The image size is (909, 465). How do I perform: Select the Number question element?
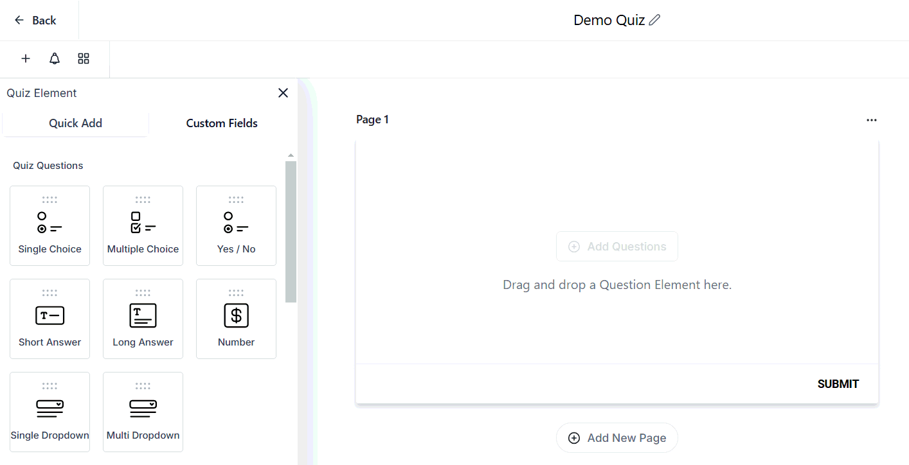[x=236, y=319]
